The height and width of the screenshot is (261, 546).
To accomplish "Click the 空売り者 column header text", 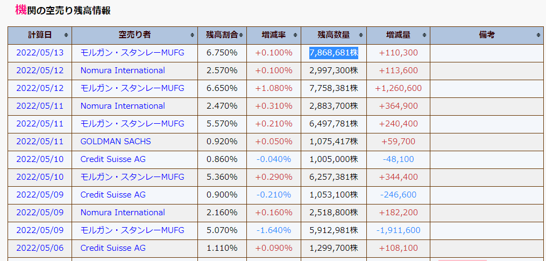I will coord(134,35).
